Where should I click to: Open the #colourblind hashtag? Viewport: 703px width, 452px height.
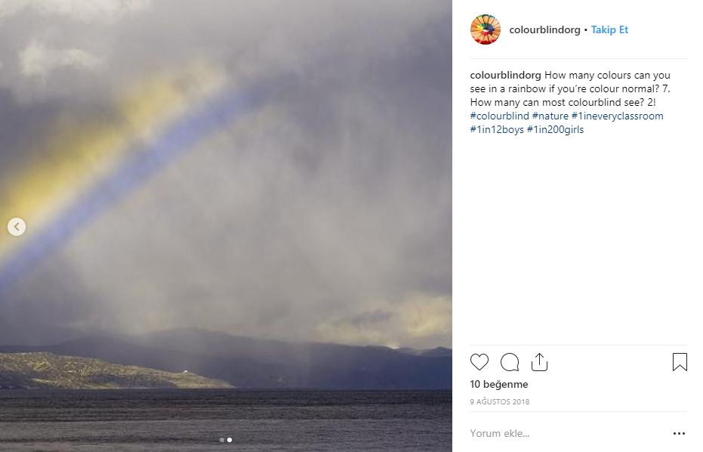[499, 116]
